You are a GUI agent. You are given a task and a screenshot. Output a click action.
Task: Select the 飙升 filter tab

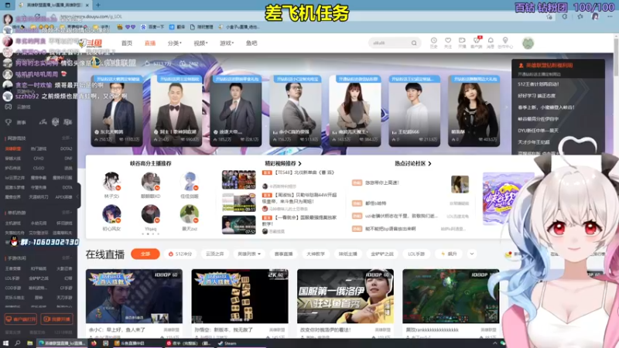coord(449,254)
